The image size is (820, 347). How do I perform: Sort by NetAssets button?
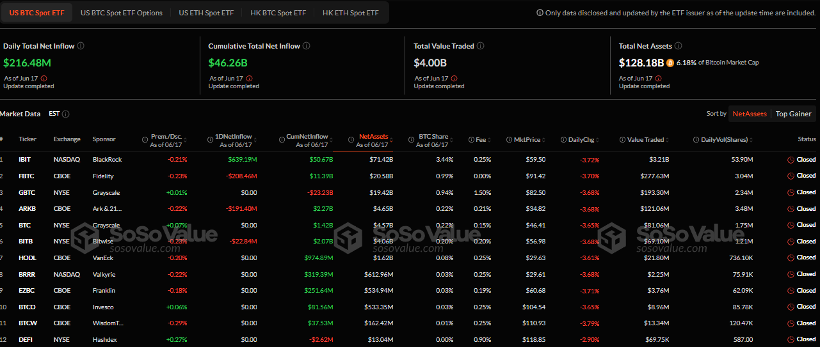pos(750,114)
